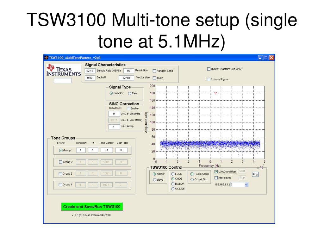Click the empty field below TI logo
The width and height of the screenshot is (324, 243).
click(x=63, y=81)
